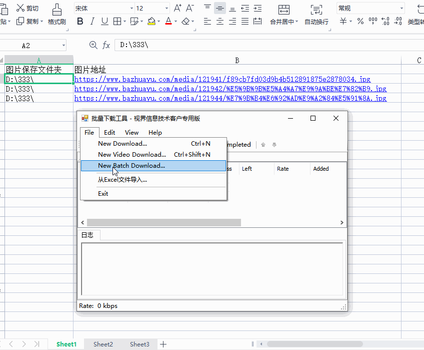Open the eraser clear dropdown arrow
The width and height of the screenshot is (424, 350).
pos(193,21)
